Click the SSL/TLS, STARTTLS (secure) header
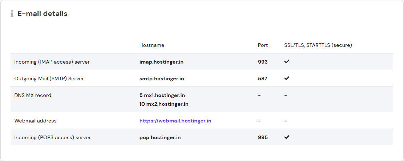Image resolution: width=404 pixels, height=161 pixels. click(318, 45)
